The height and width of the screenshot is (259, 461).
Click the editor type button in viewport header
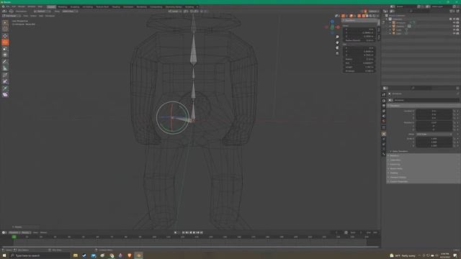point(4,12)
